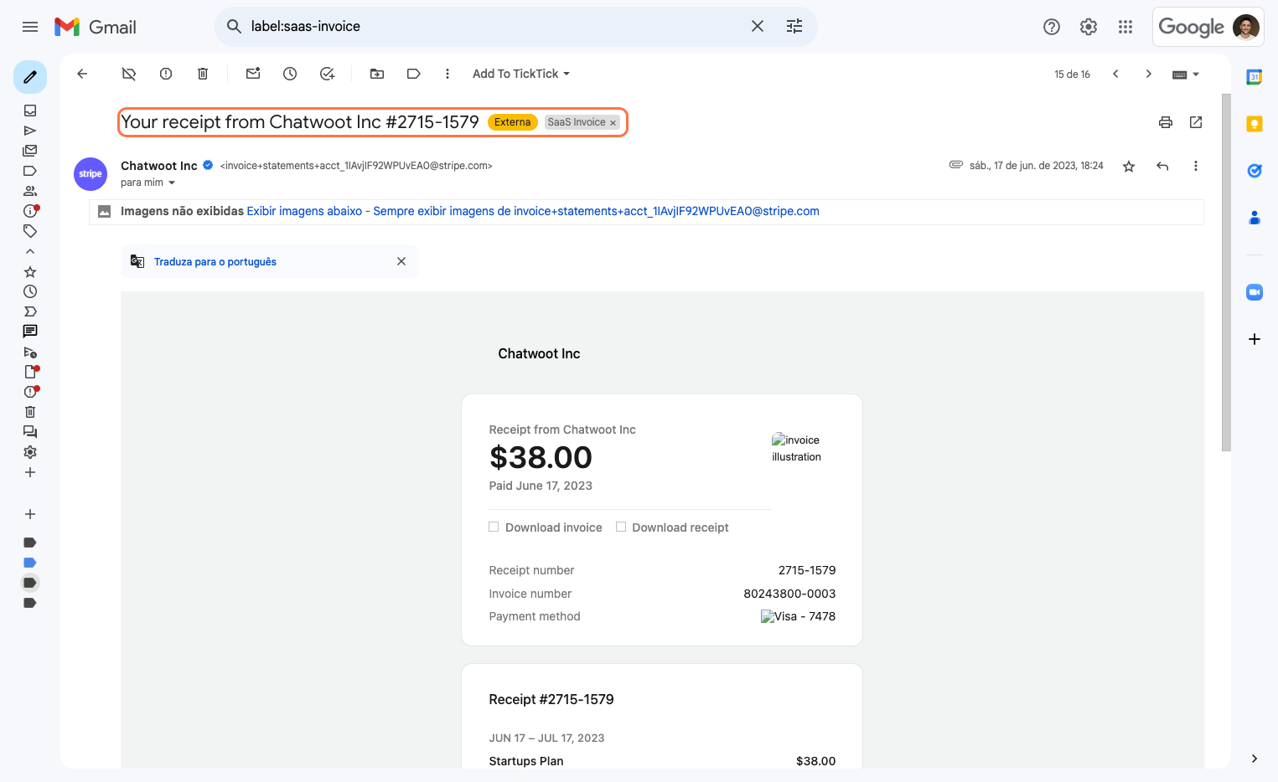Open Gmail Settings gear at top

point(1089,27)
